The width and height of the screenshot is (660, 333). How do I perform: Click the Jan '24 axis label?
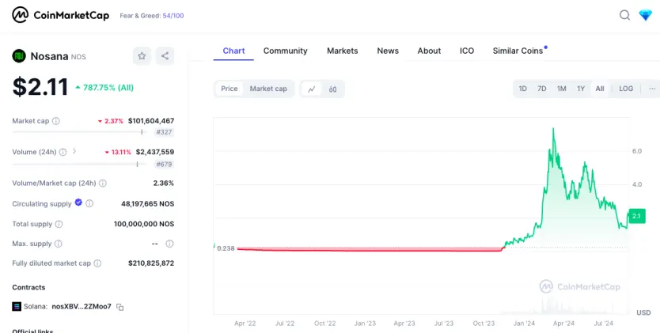tap(524, 324)
